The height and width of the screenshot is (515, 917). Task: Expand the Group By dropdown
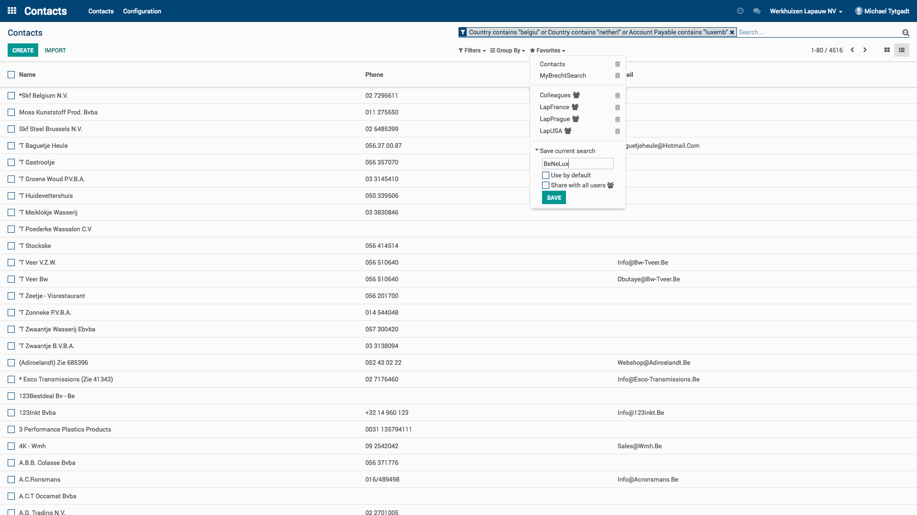508,51
